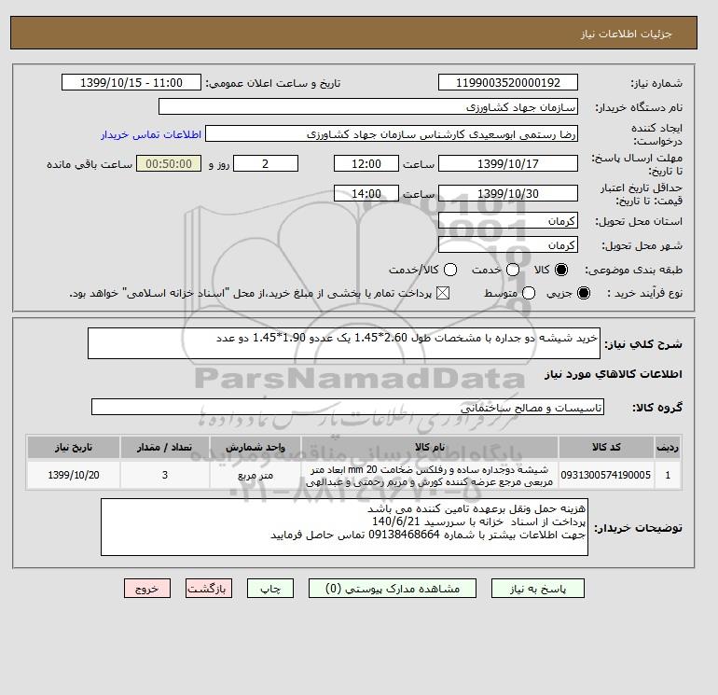Click the buyer notes text area
Screen dimensions: 718x695
tap(344, 527)
